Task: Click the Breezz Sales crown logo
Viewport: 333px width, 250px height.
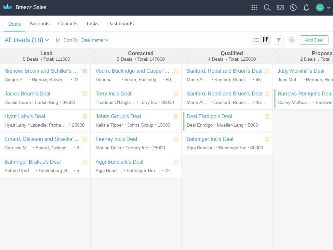Action: tap(7, 7)
